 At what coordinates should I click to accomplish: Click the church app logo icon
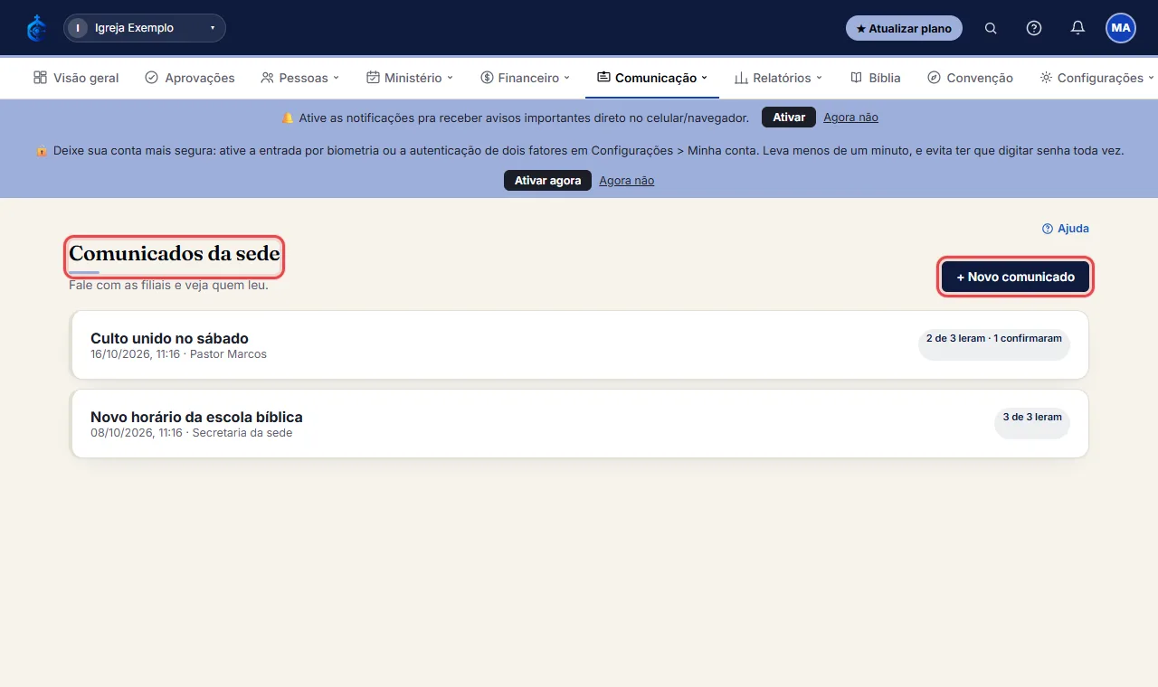(x=37, y=28)
